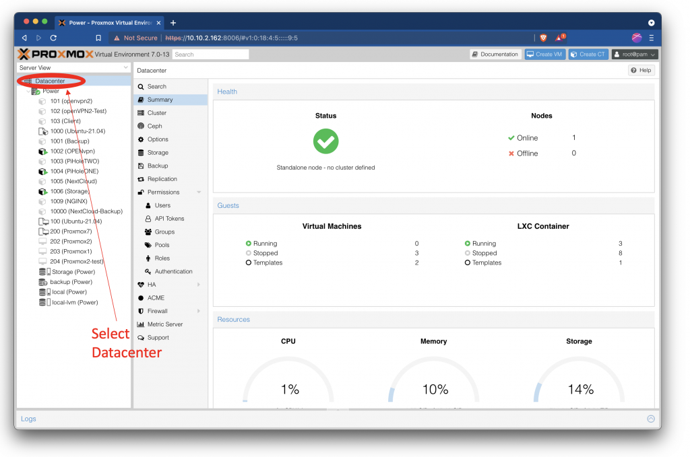Go back with the browser back arrow
The width and height of the screenshot is (690, 457).
[24, 38]
